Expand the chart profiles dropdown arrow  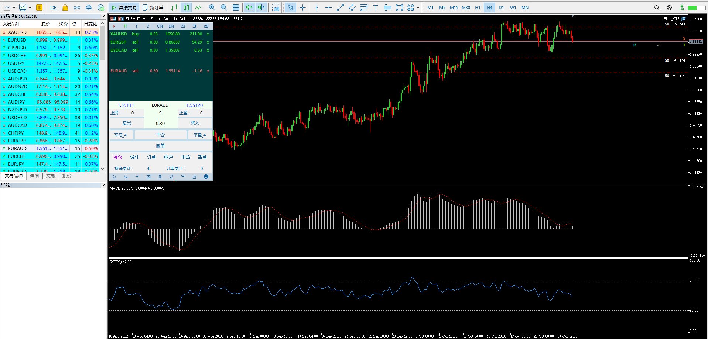click(x=30, y=7)
